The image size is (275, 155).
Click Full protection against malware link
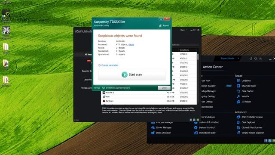pos(116,88)
